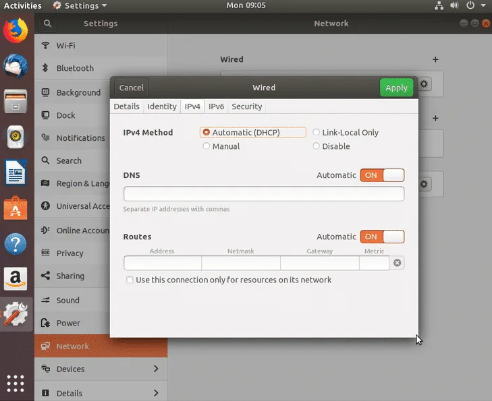
Task: Click the DNS addresses input field
Action: point(264,194)
